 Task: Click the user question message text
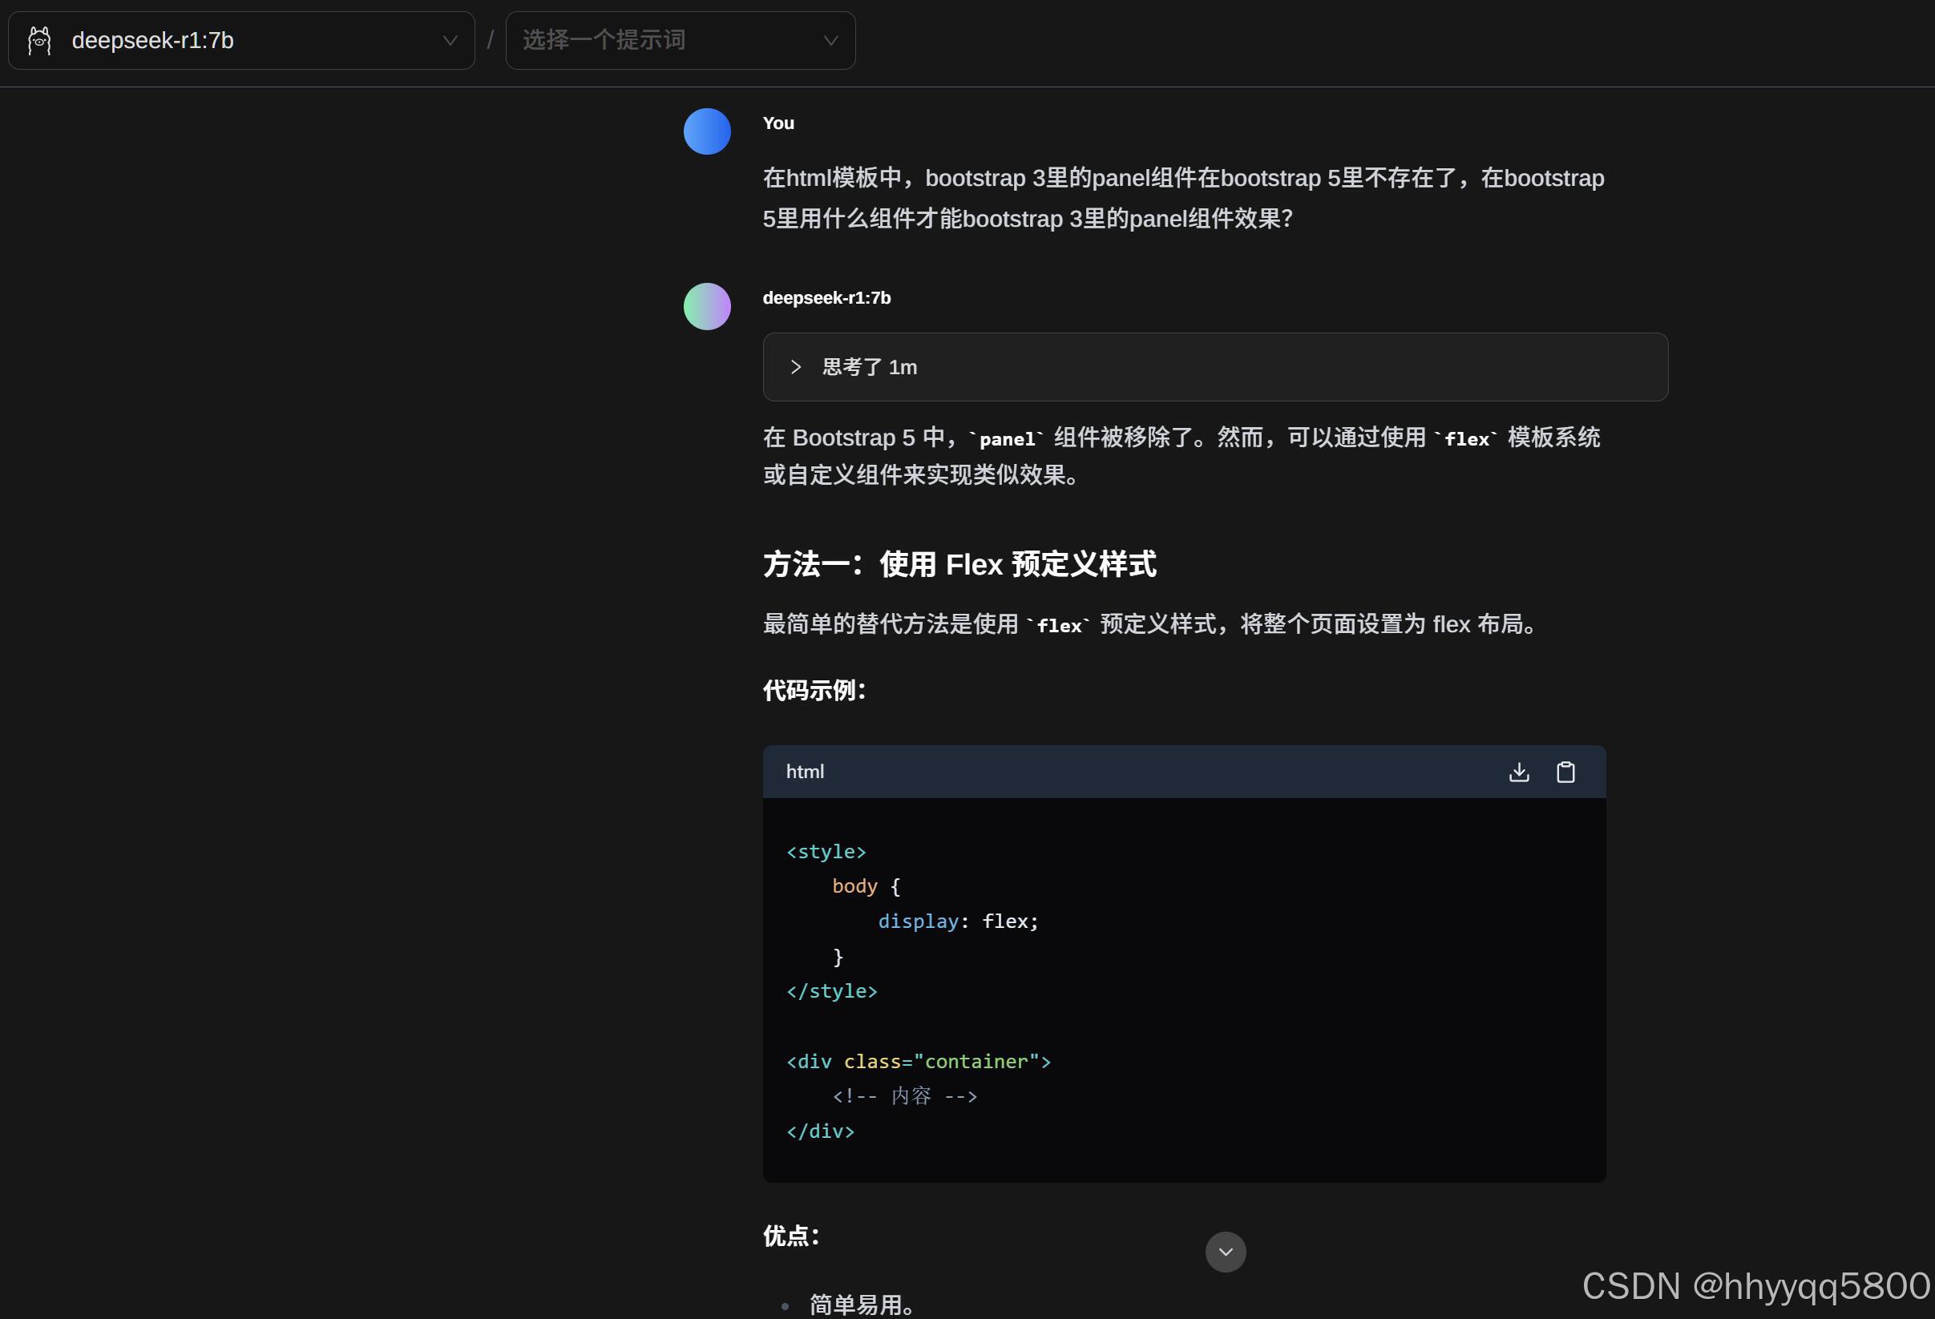[x=1182, y=198]
